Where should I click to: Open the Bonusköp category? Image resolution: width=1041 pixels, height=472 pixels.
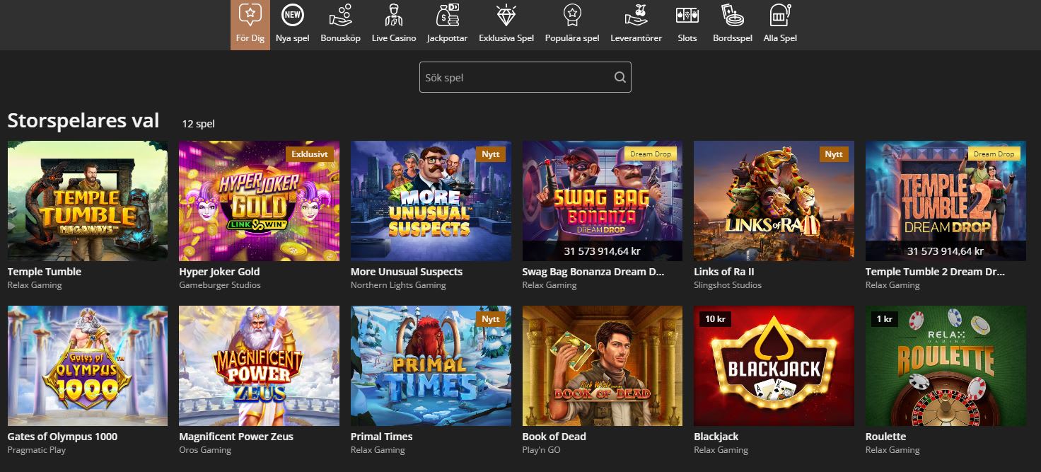[x=341, y=25]
